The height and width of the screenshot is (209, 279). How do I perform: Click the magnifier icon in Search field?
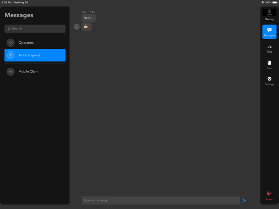9,29
